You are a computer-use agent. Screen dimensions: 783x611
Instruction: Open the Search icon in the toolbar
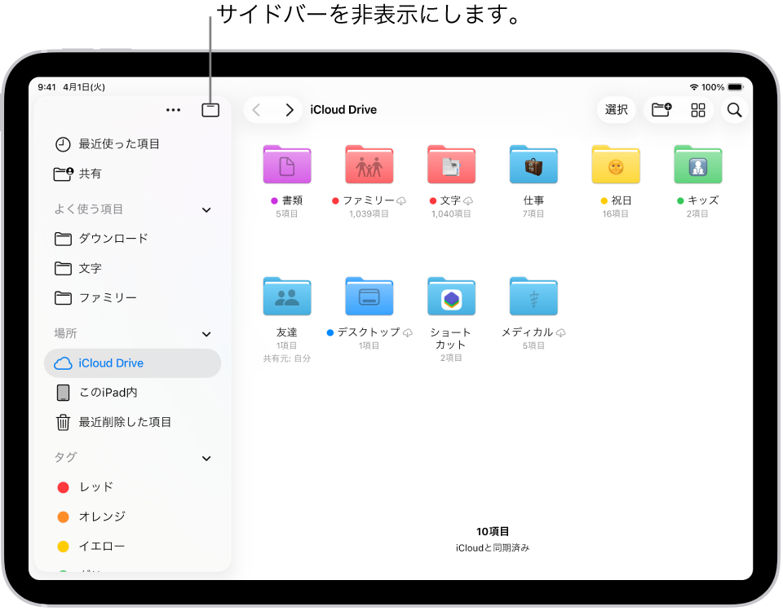tap(733, 109)
